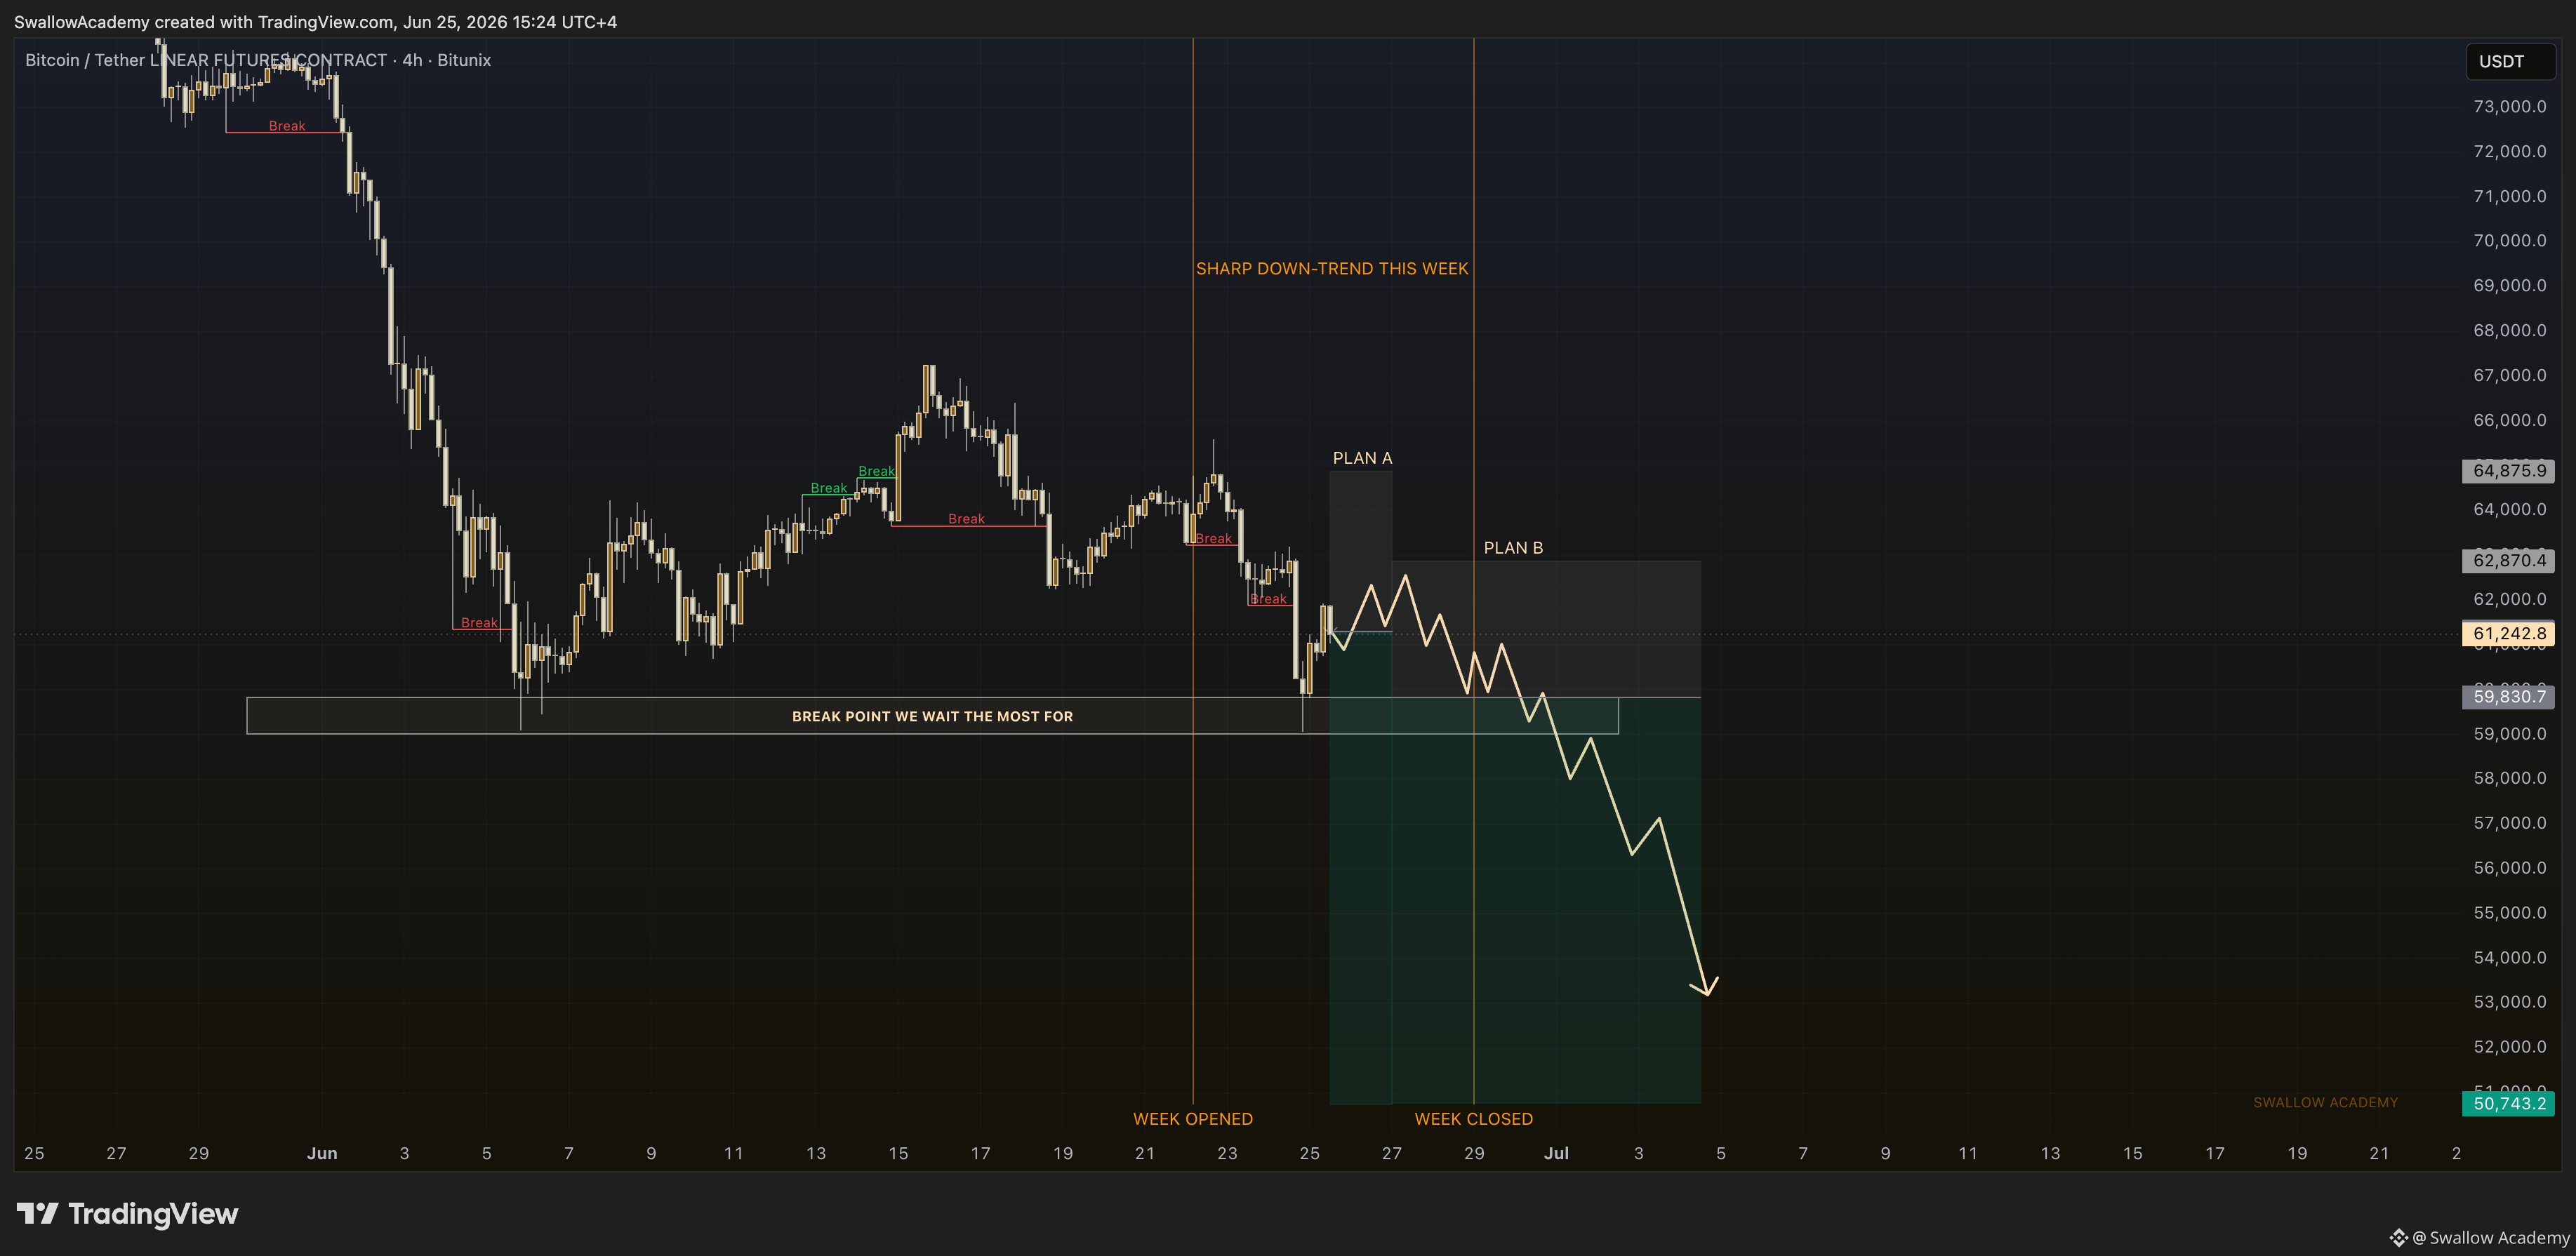This screenshot has width=2576, height=1256.
Task: Click the WEEK CLOSED label
Action: (1474, 1119)
